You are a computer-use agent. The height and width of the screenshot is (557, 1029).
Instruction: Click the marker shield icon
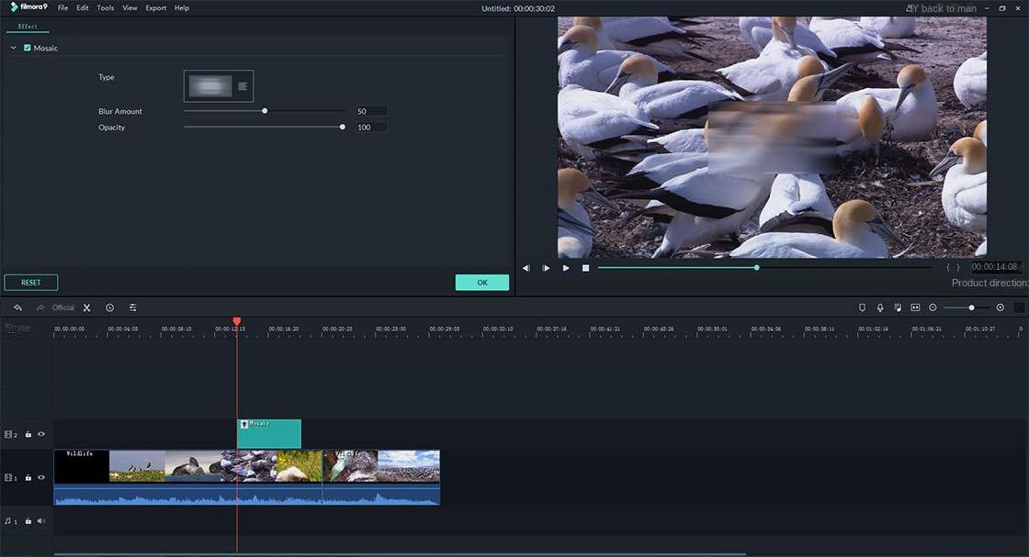[x=862, y=307]
